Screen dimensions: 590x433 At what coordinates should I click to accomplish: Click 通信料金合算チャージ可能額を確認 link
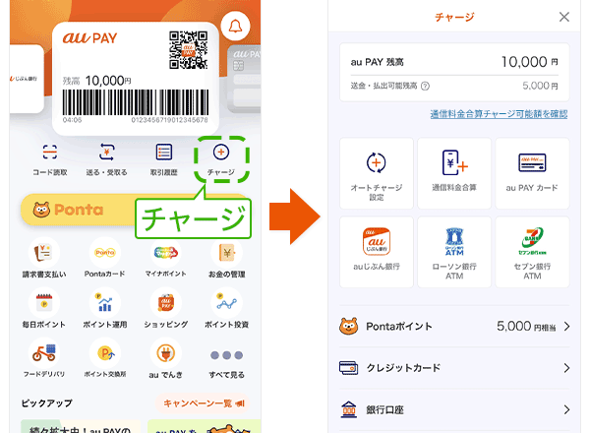tap(499, 114)
